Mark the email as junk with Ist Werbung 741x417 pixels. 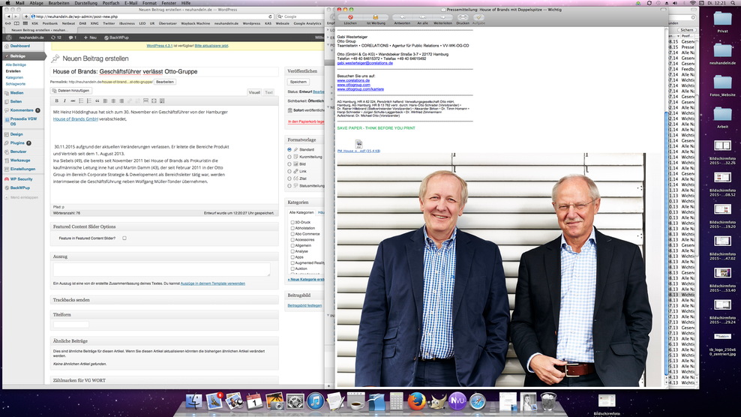coord(376,17)
